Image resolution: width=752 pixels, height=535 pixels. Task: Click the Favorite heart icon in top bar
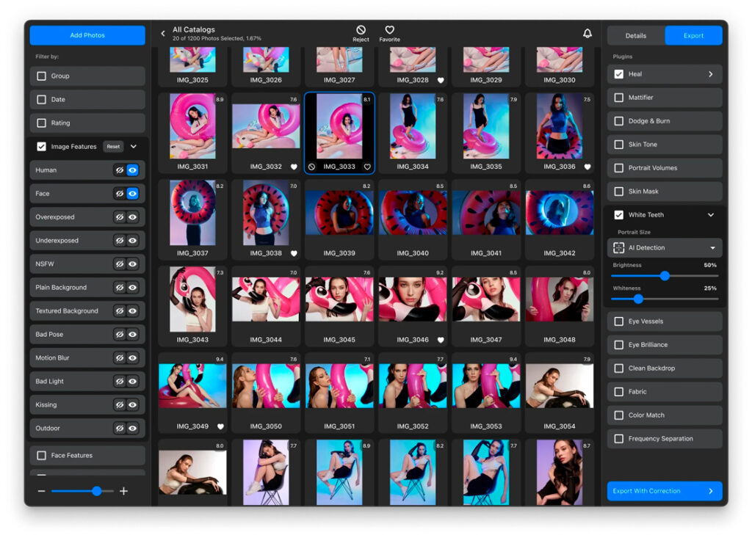coord(389,31)
